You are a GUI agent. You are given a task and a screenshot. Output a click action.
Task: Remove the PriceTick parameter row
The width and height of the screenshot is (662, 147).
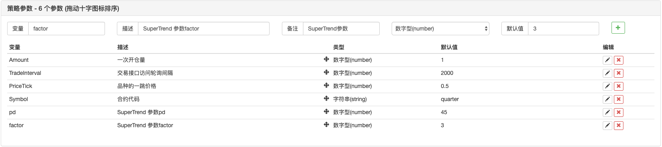click(618, 86)
